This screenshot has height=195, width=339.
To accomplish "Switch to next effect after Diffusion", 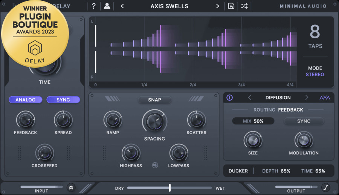I will [307, 98].
